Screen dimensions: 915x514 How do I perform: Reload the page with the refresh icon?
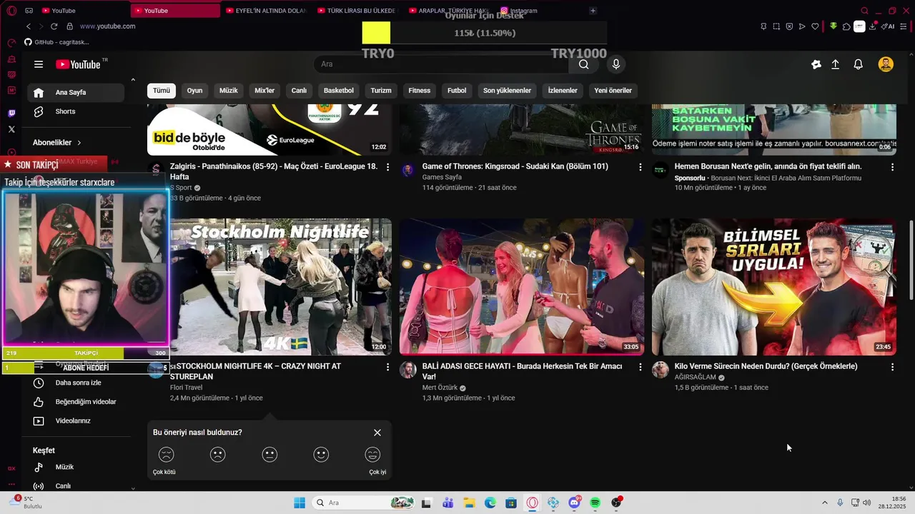[x=54, y=26]
